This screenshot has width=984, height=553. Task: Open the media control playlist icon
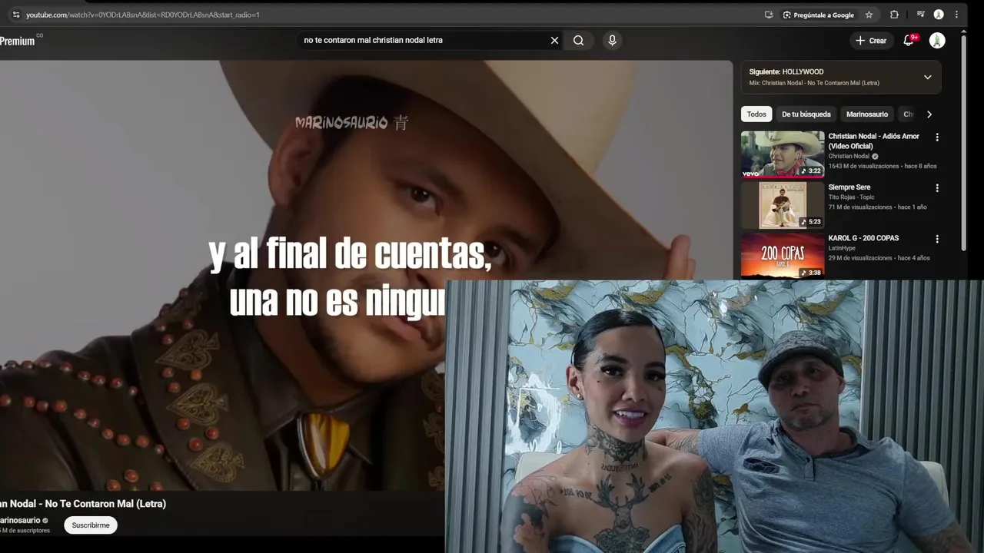coord(920,15)
